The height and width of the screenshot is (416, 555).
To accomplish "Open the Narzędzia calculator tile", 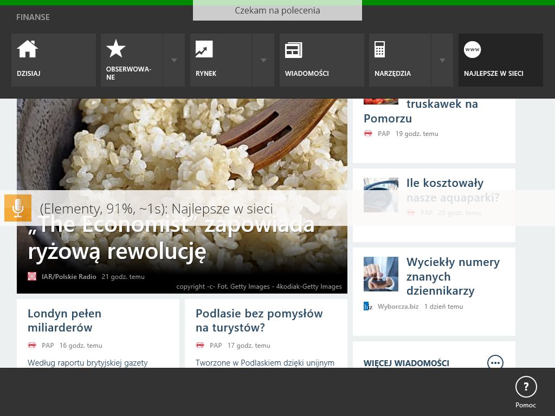I will click(400, 60).
